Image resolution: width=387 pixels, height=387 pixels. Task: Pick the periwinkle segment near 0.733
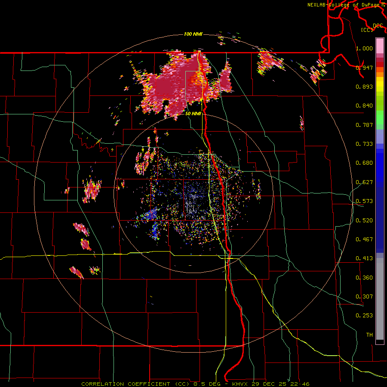(380, 137)
